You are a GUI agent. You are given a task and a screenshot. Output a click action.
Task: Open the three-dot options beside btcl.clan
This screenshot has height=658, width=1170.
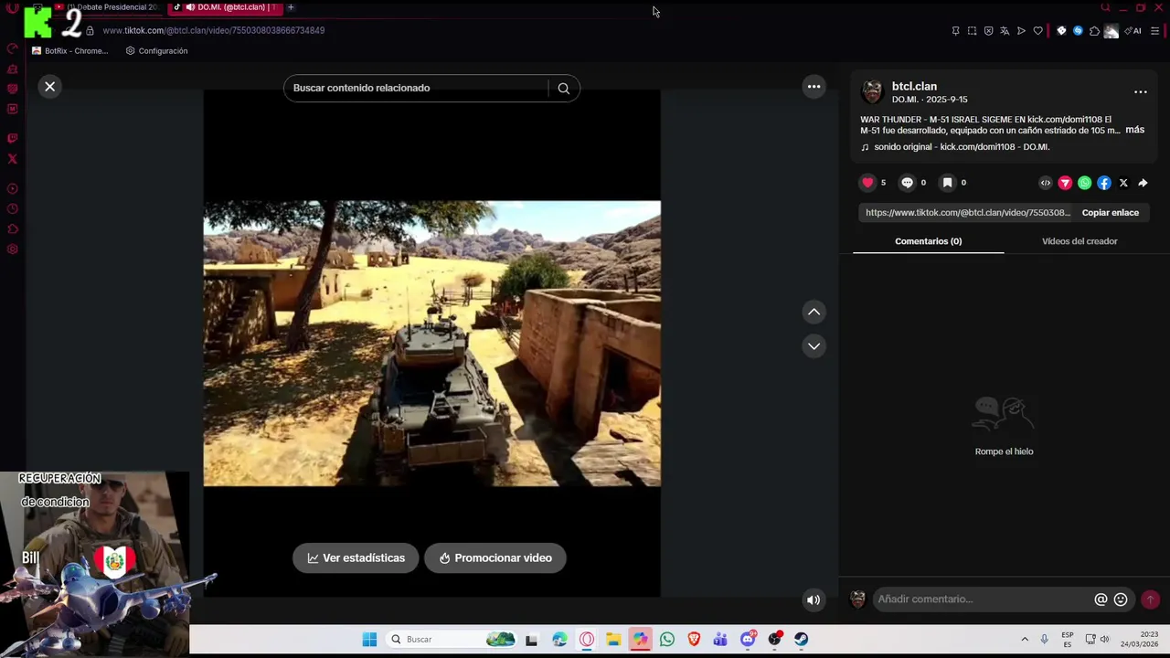[x=1140, y=92]
